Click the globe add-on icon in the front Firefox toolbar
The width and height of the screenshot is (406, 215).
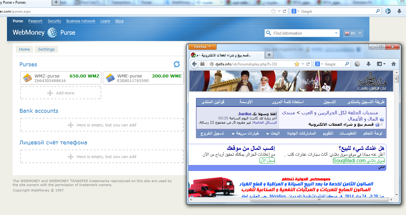(x=357, y=64)
